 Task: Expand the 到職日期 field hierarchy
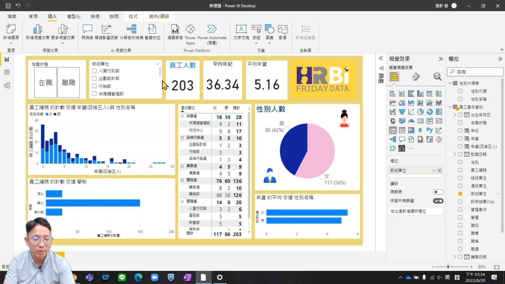tap(455, 154)
